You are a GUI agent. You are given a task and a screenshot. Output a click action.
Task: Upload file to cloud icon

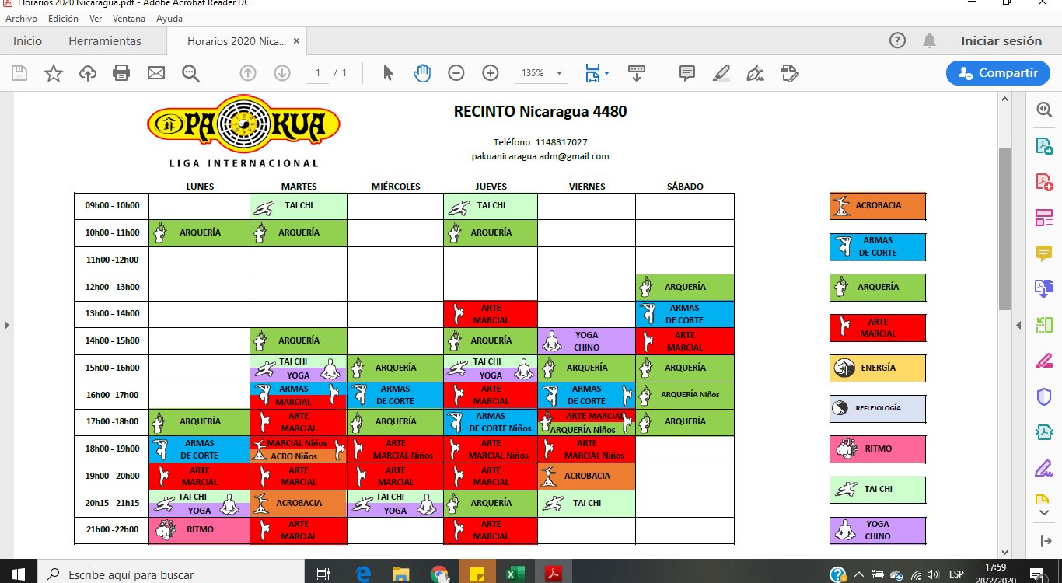pos(88,73)
